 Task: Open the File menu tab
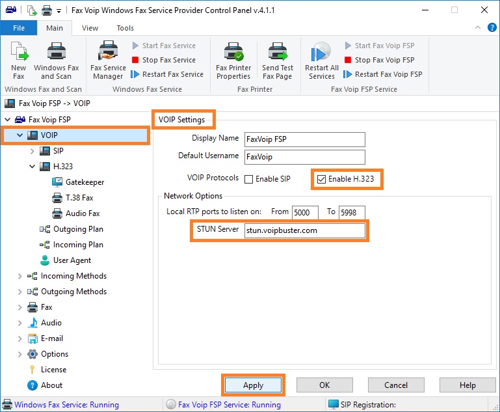pyautogui.click(x=19, y=28)
